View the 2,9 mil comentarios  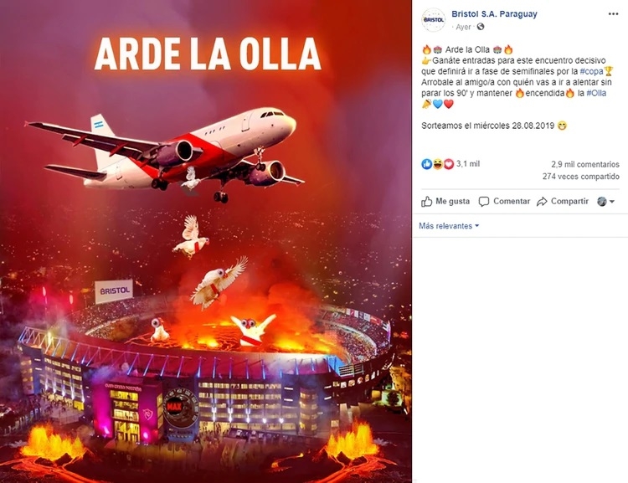[585, 164]
